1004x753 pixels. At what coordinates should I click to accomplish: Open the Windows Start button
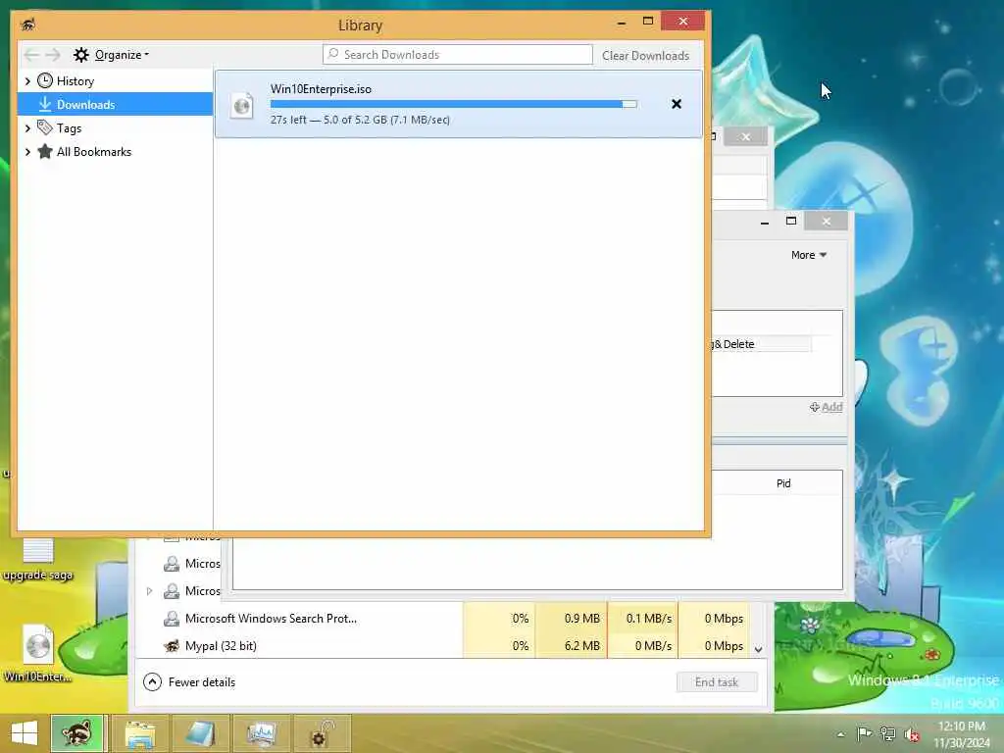(x=25, y=732)
